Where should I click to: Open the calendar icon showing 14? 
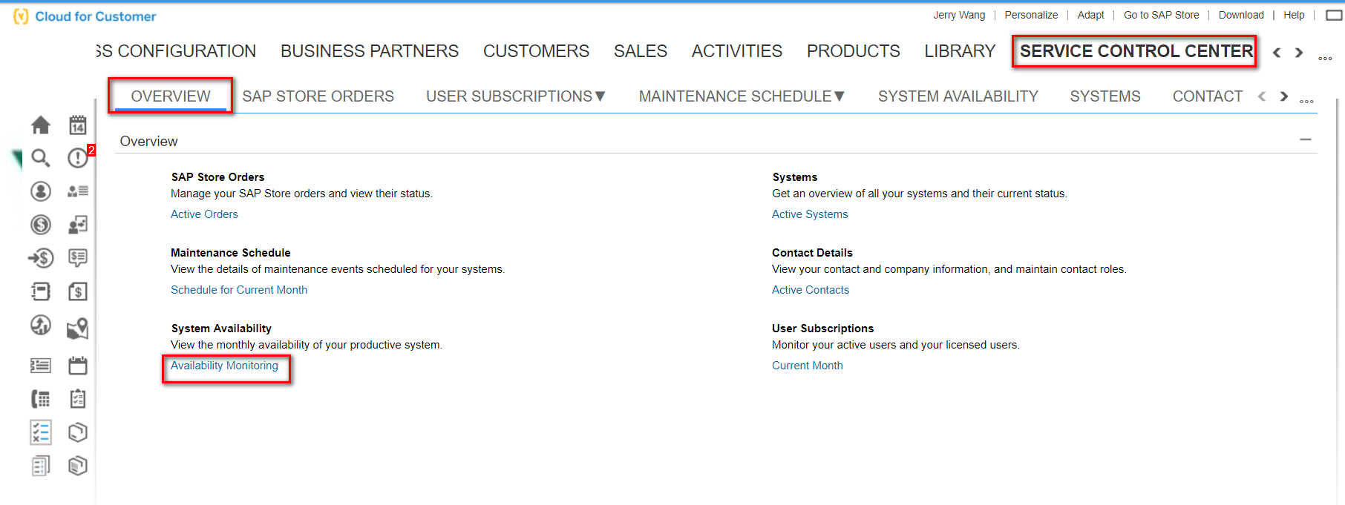click(x=78, y=125)
